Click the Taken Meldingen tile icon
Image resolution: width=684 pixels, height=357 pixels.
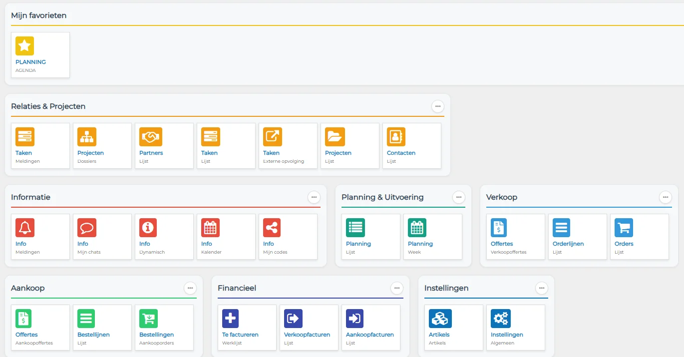(x=25, y=137)
